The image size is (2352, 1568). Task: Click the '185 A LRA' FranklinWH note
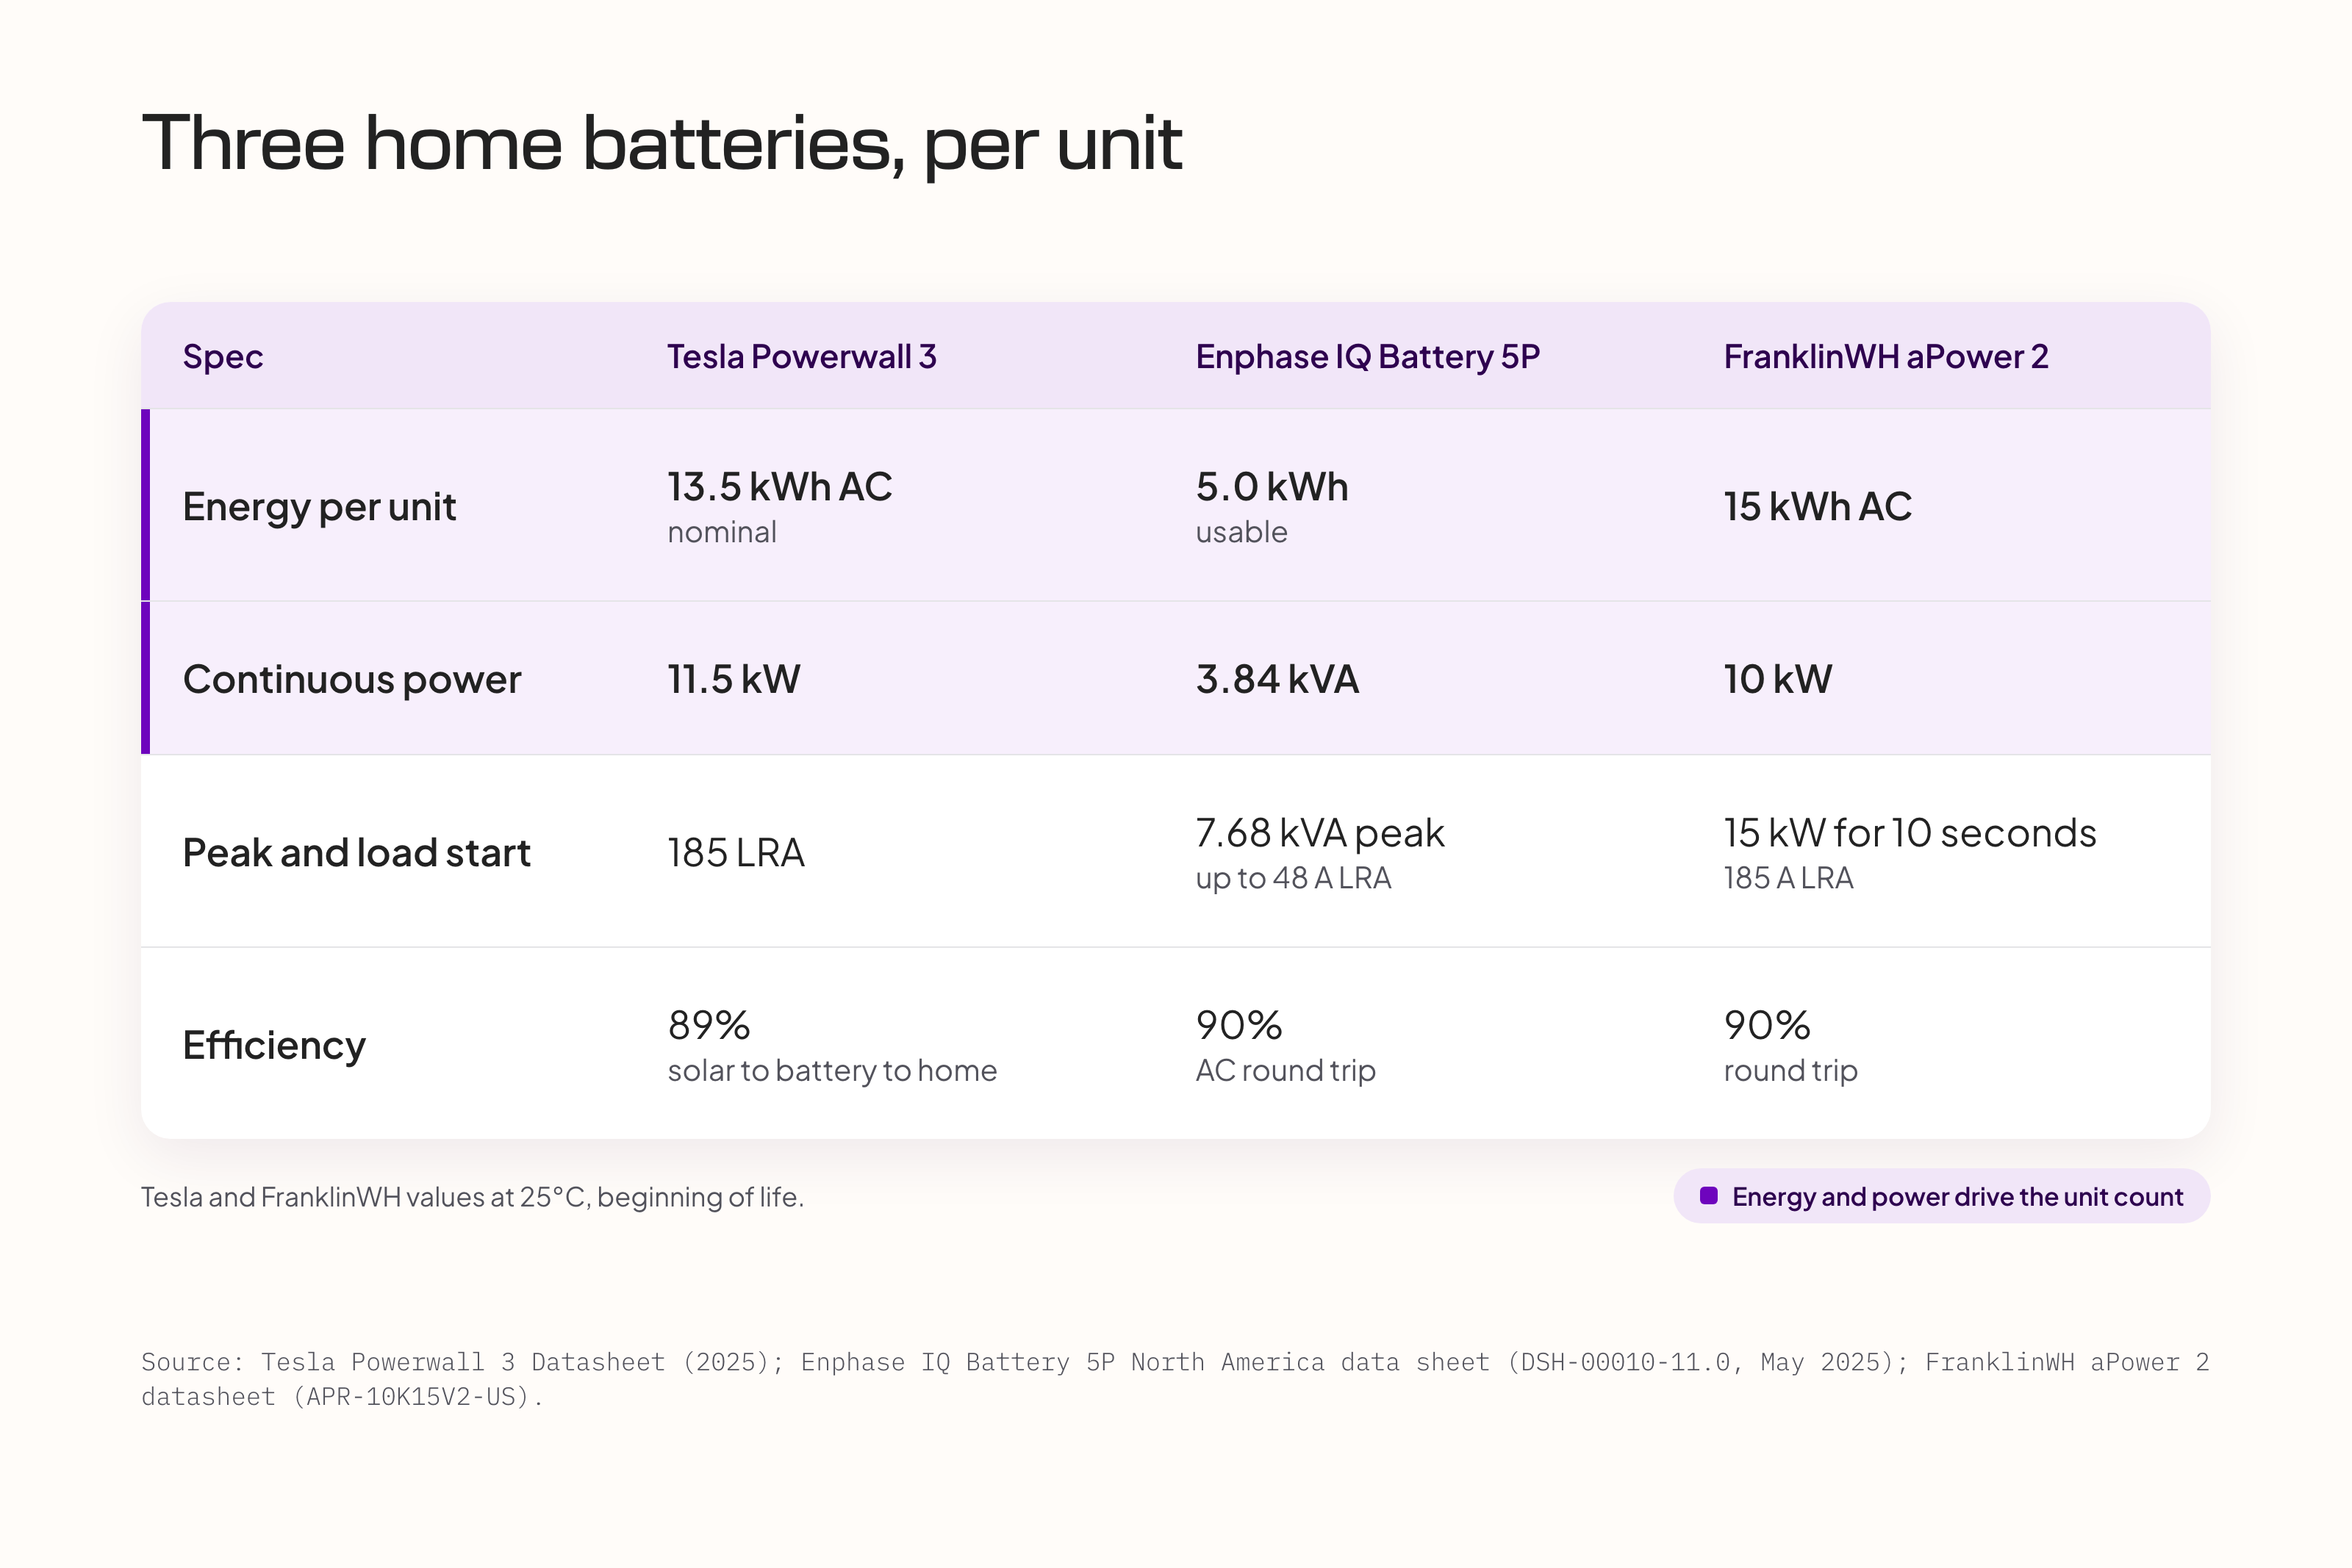point(1788,878)
